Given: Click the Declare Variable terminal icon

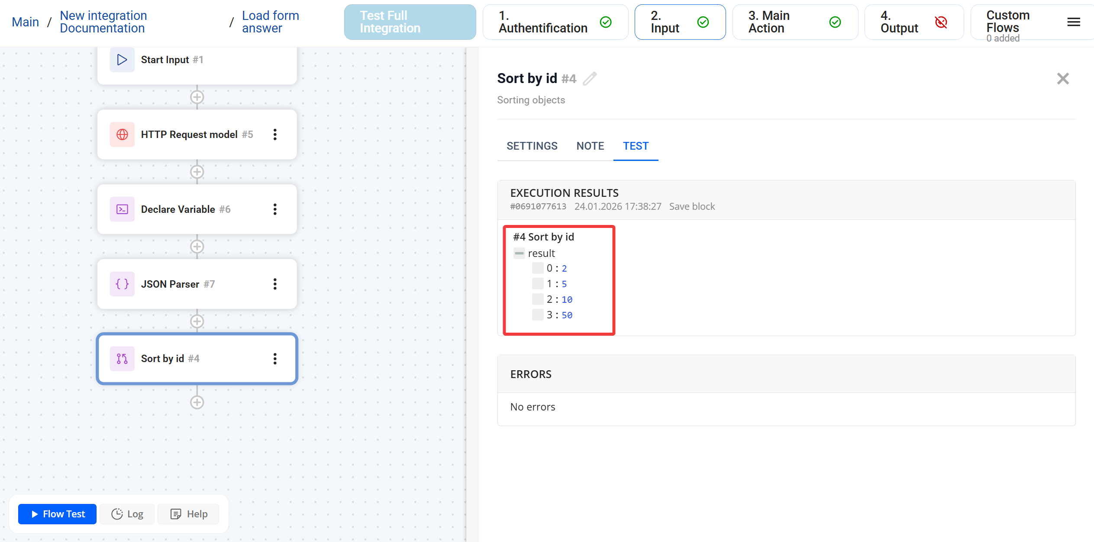Looking at the screenshot, I should pyautogui.click(x=122, y=209).
